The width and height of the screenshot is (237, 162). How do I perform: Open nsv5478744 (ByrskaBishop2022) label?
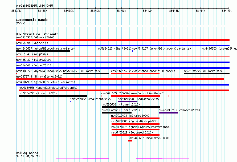39,76
